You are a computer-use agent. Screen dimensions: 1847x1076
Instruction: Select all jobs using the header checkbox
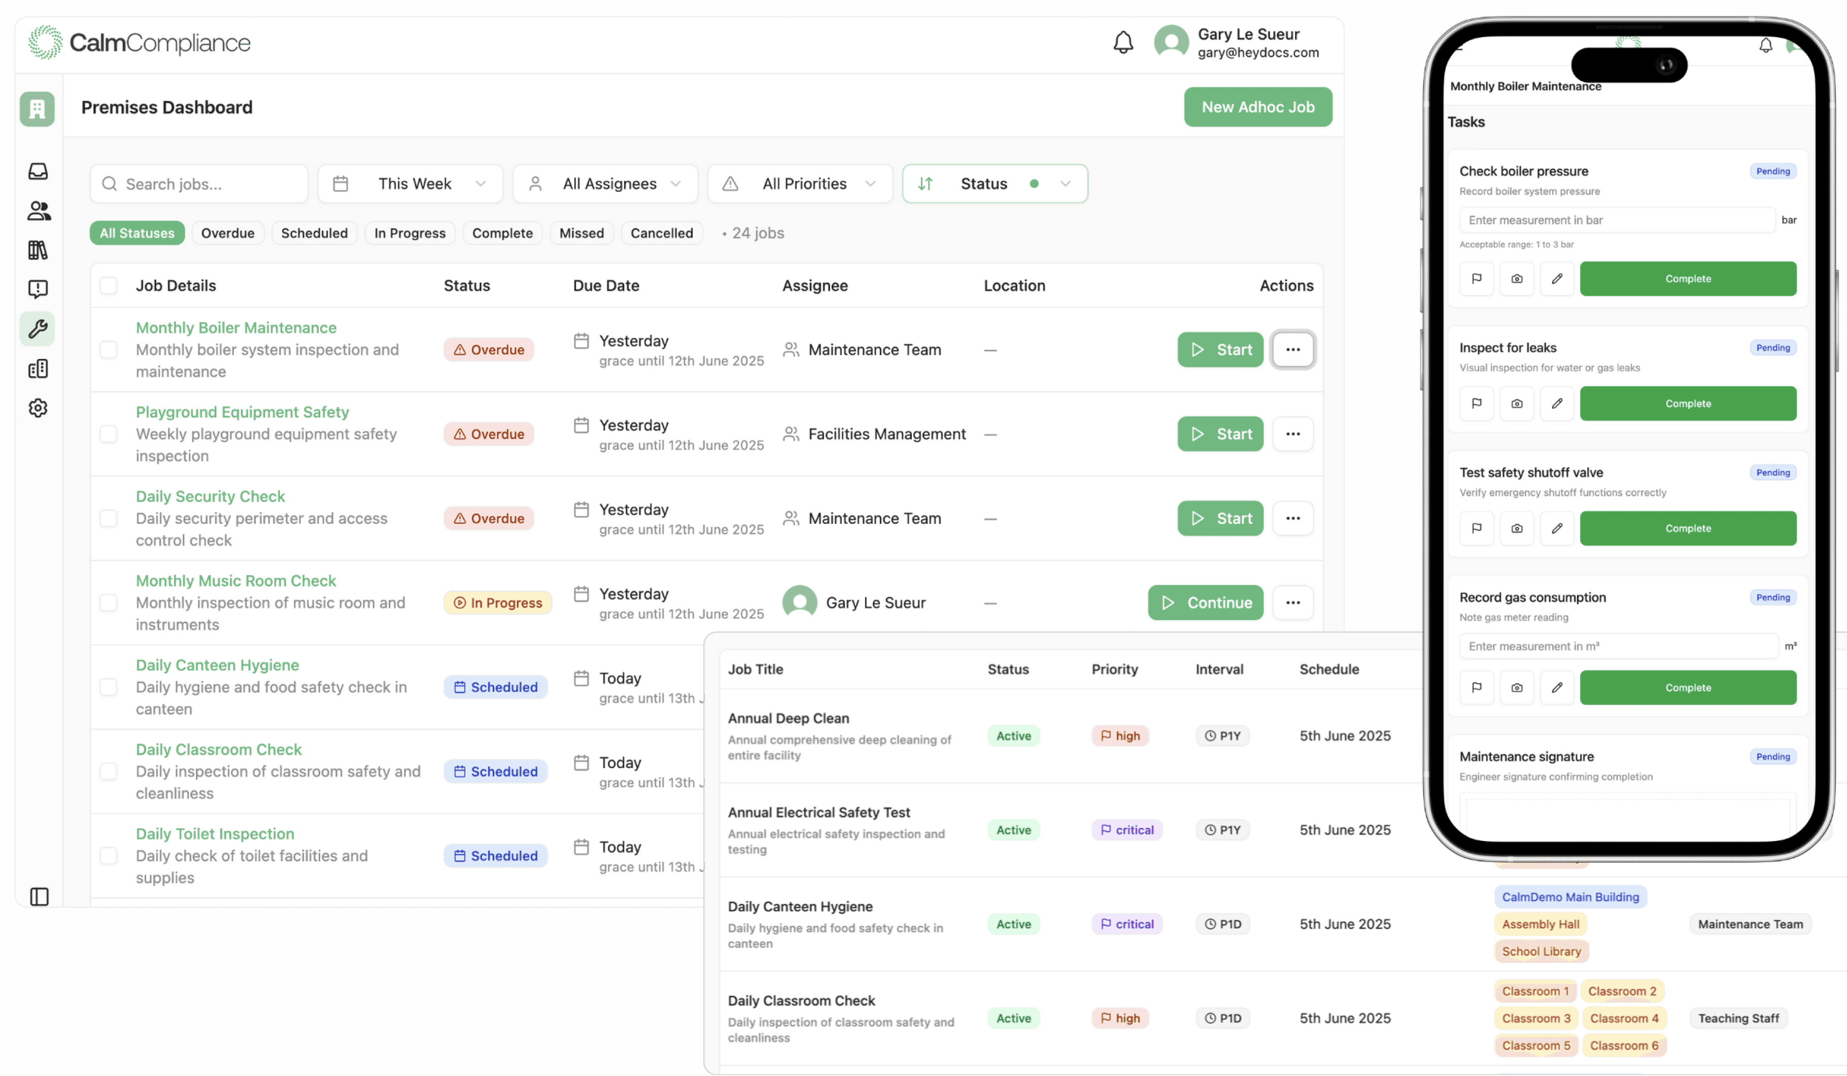(109, 285)
